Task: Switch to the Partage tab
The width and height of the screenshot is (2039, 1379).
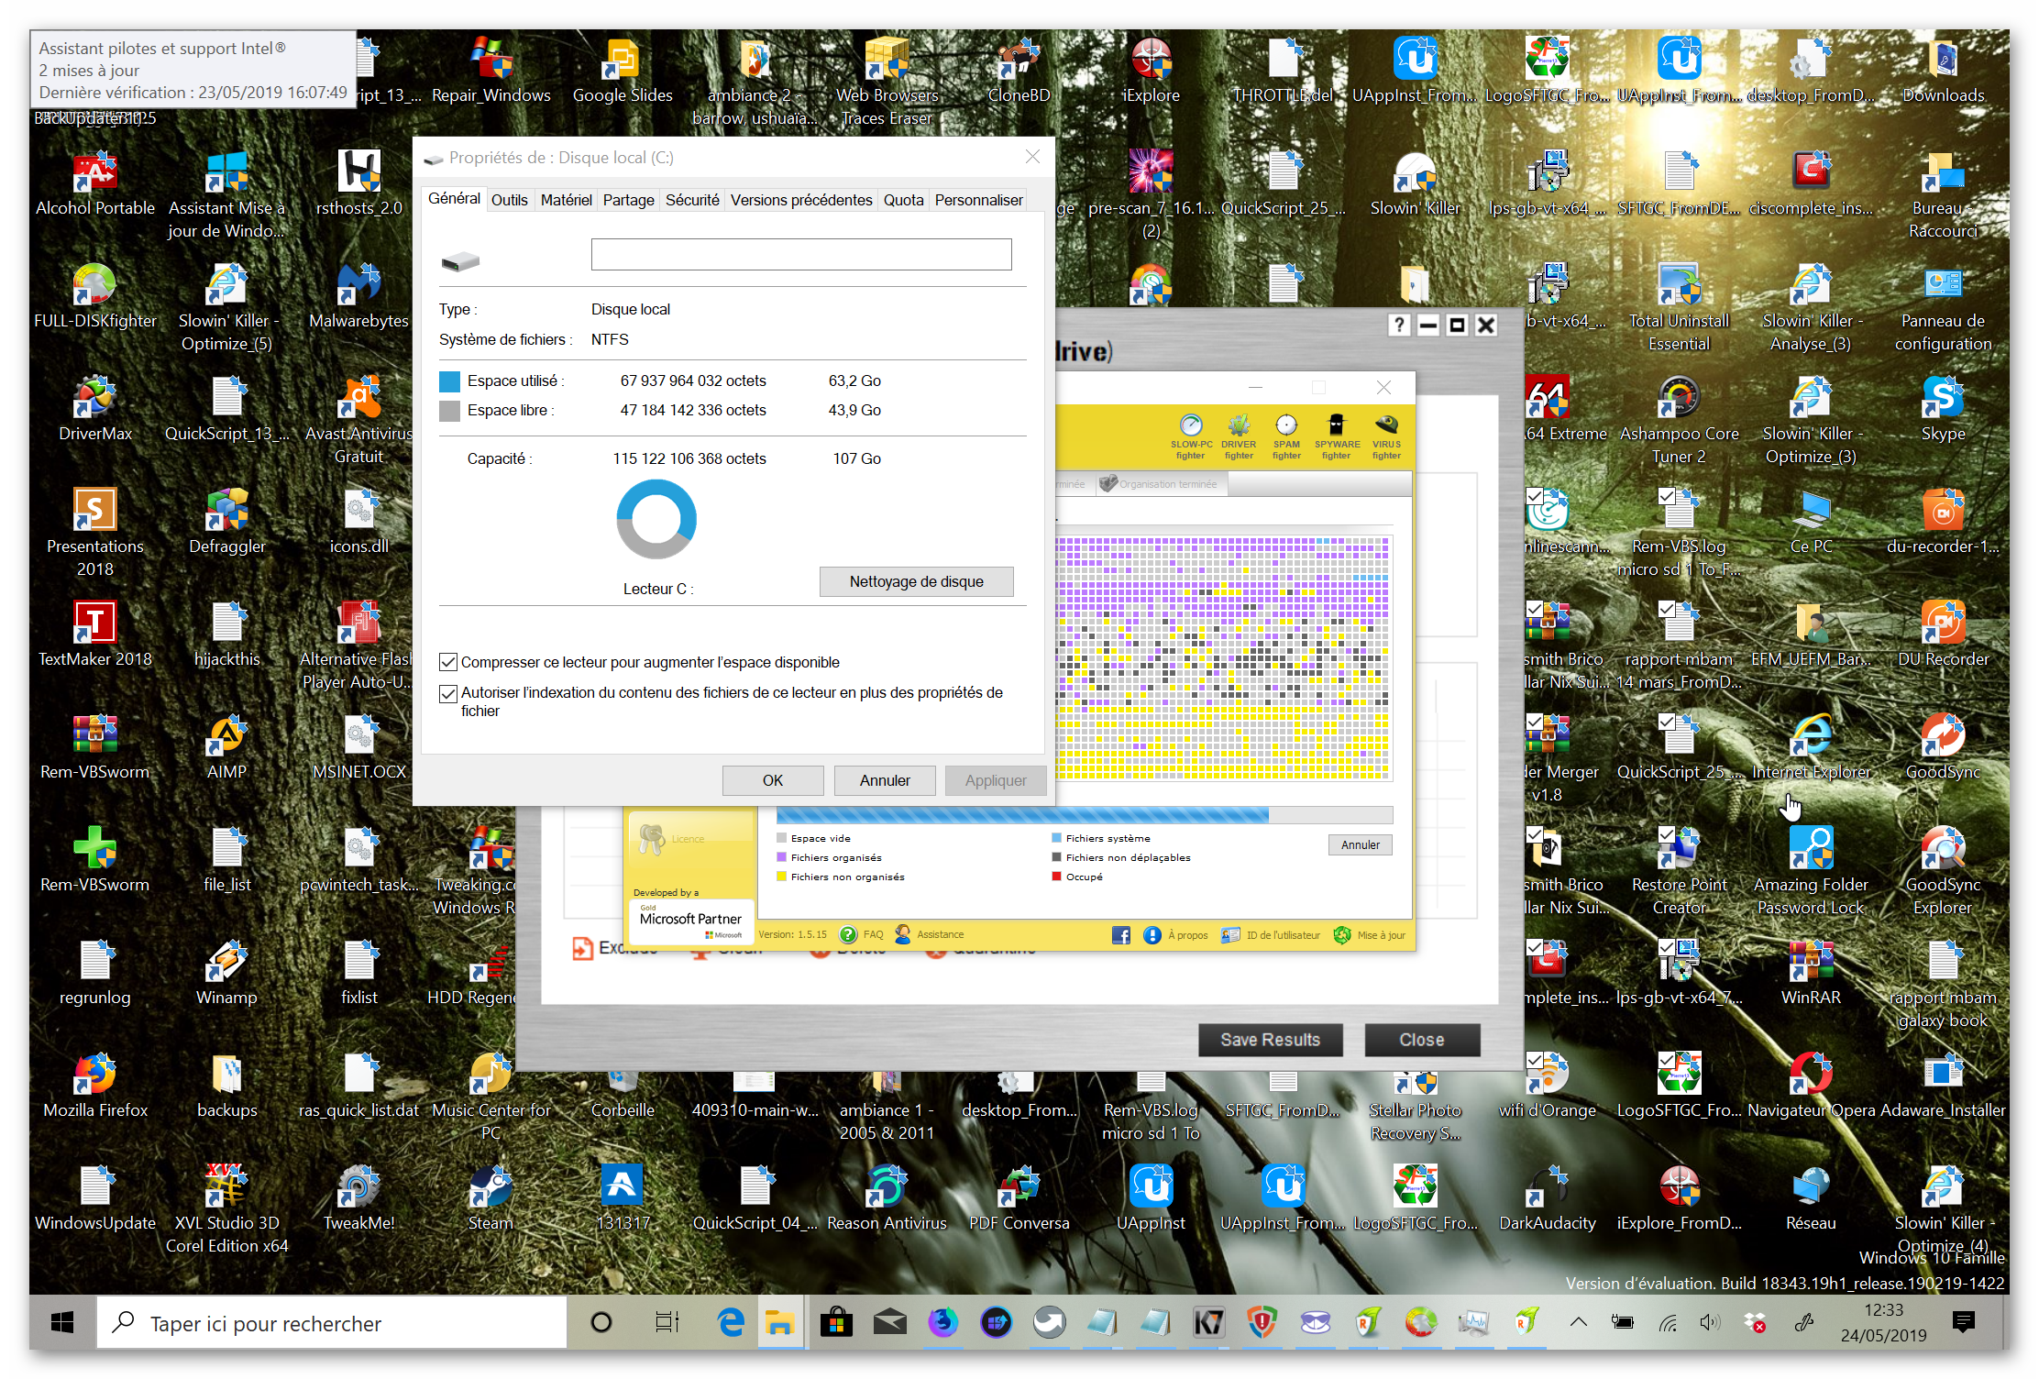Action: point(628,200)
